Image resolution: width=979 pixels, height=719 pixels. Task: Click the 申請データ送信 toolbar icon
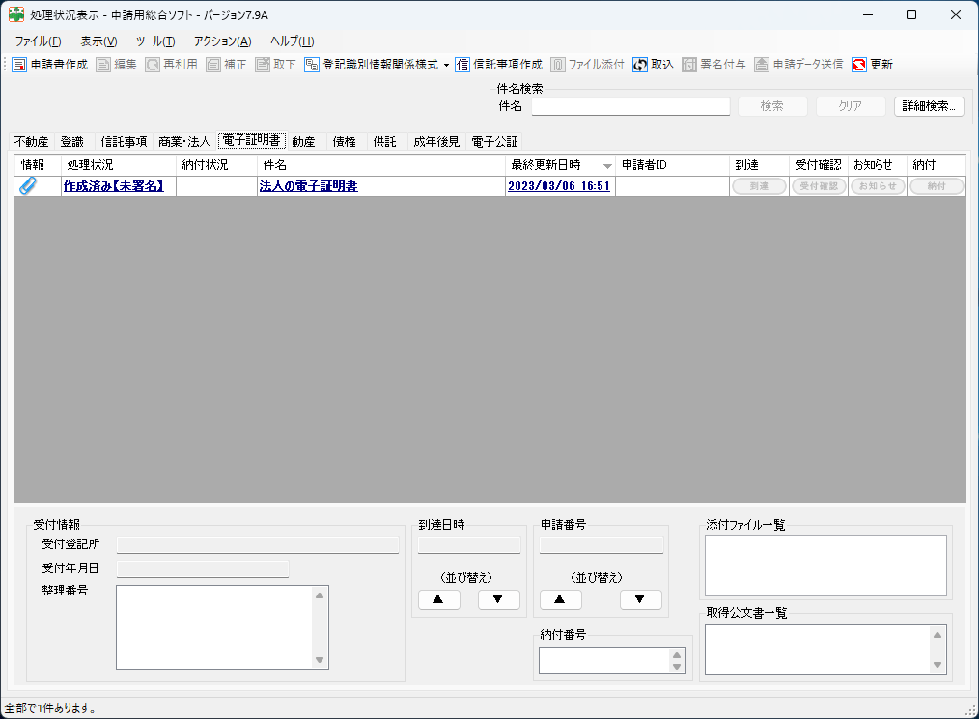(x=762, y=65)
